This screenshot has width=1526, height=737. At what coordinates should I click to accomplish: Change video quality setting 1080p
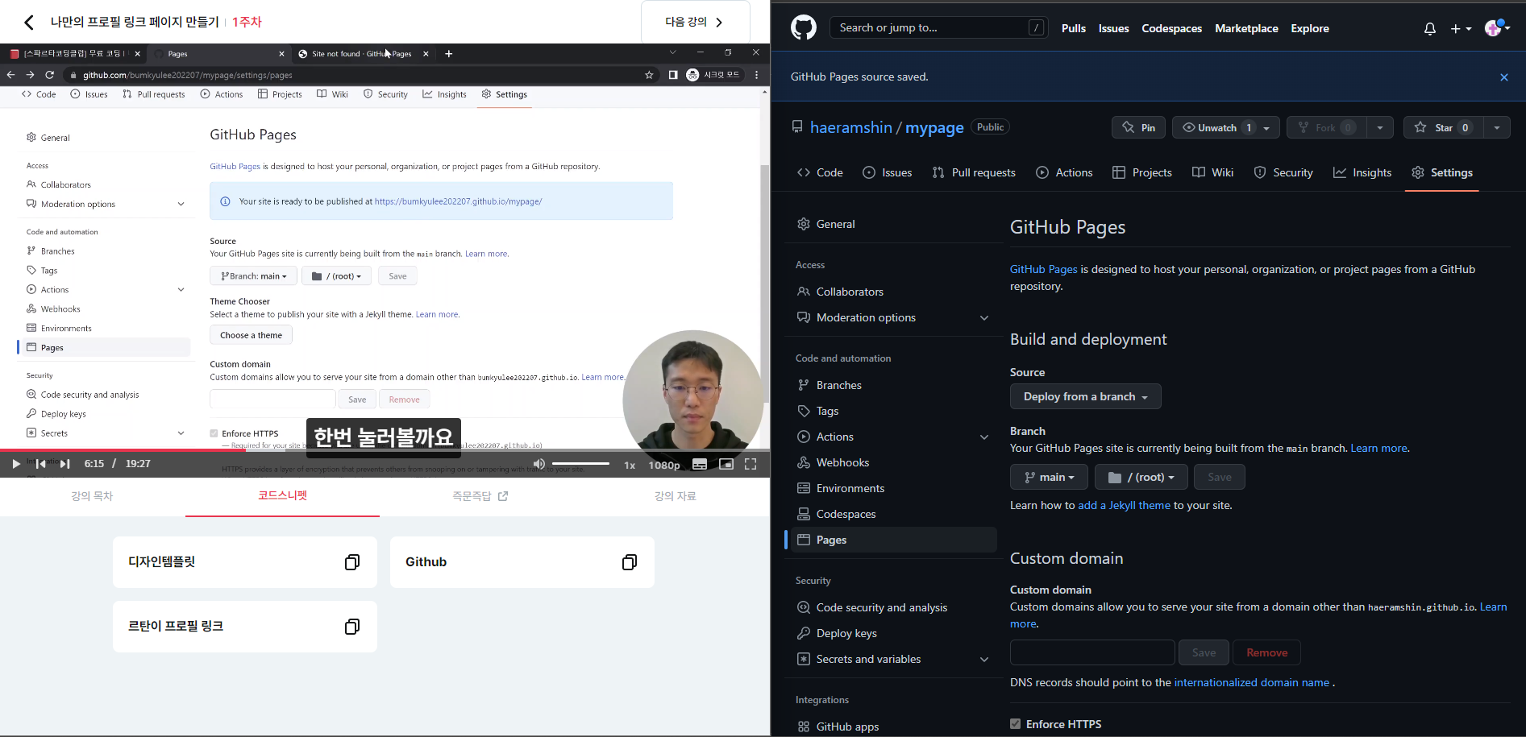tap(663, 465)
